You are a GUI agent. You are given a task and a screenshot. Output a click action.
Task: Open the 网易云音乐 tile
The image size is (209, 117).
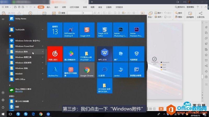tap(55, 54)
